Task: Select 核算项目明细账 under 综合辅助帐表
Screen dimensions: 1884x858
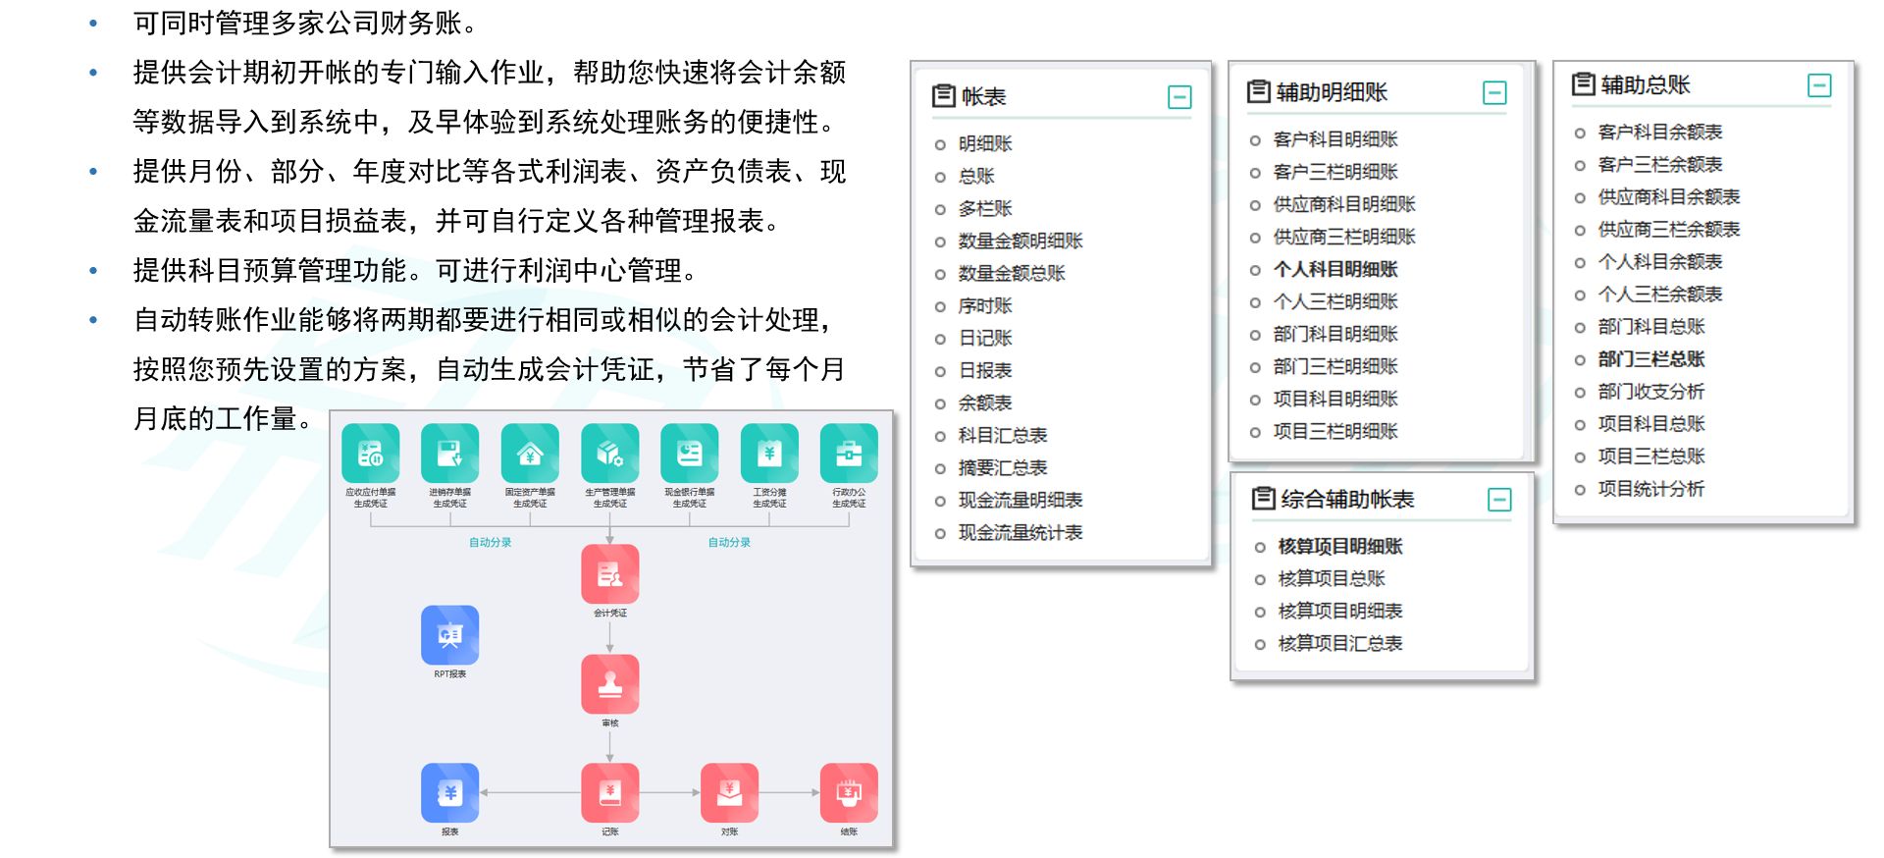Action: point(1339,547)
